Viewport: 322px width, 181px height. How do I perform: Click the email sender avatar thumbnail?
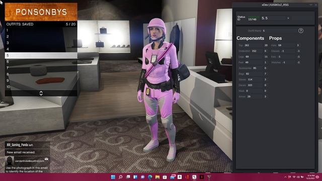coord(10,161)
